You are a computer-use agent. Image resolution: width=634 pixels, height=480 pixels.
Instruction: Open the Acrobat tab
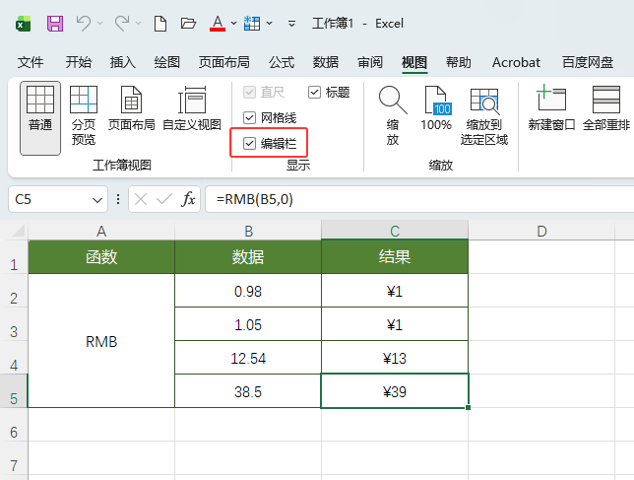[516, 62]
